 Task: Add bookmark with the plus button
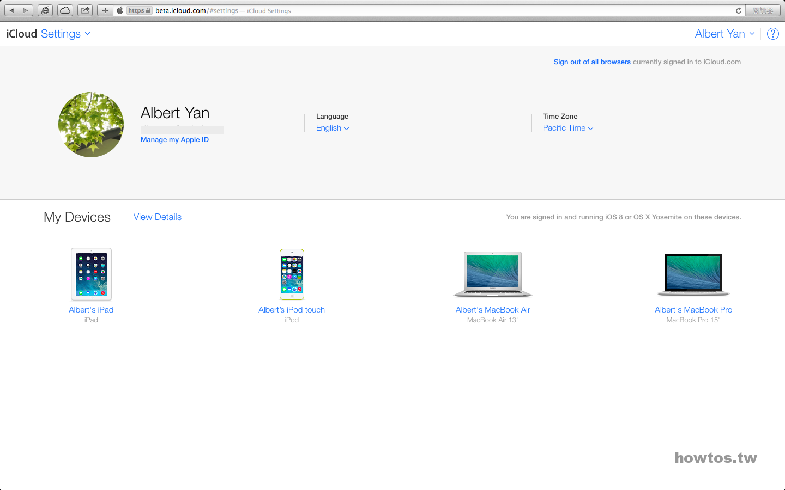[105, 10]
